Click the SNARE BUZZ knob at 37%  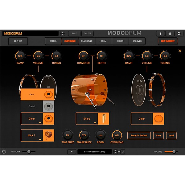click(x=84, y=135)
